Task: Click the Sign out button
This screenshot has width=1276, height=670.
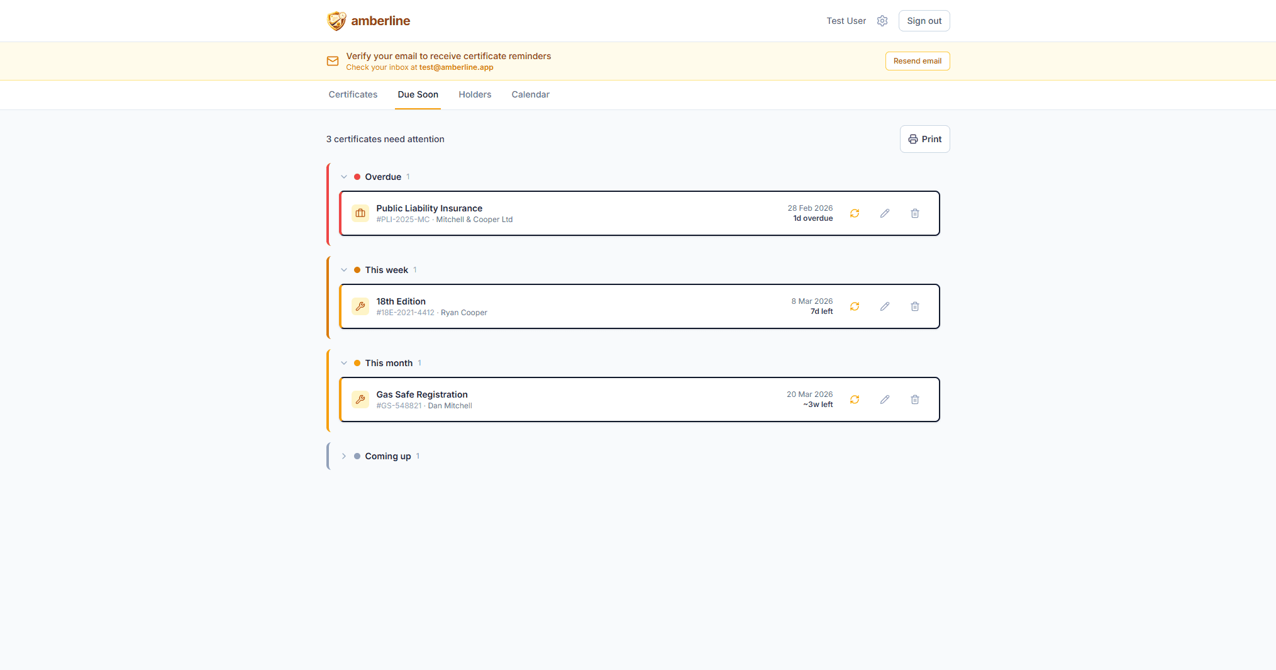Action: [x=924, y=21]
